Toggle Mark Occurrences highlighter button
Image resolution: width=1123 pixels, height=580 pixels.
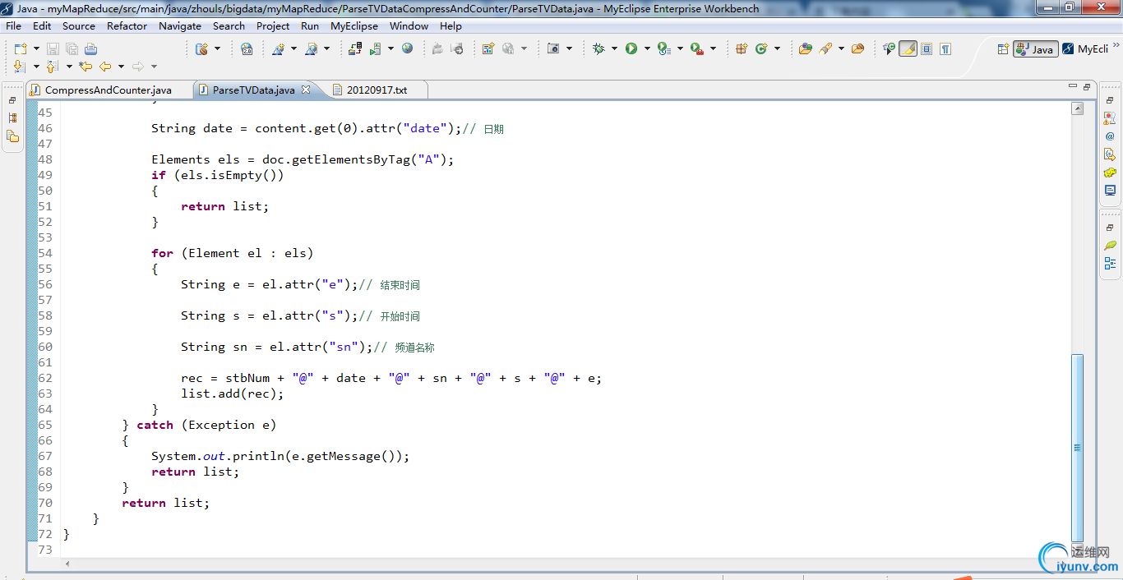pos(908,48)
